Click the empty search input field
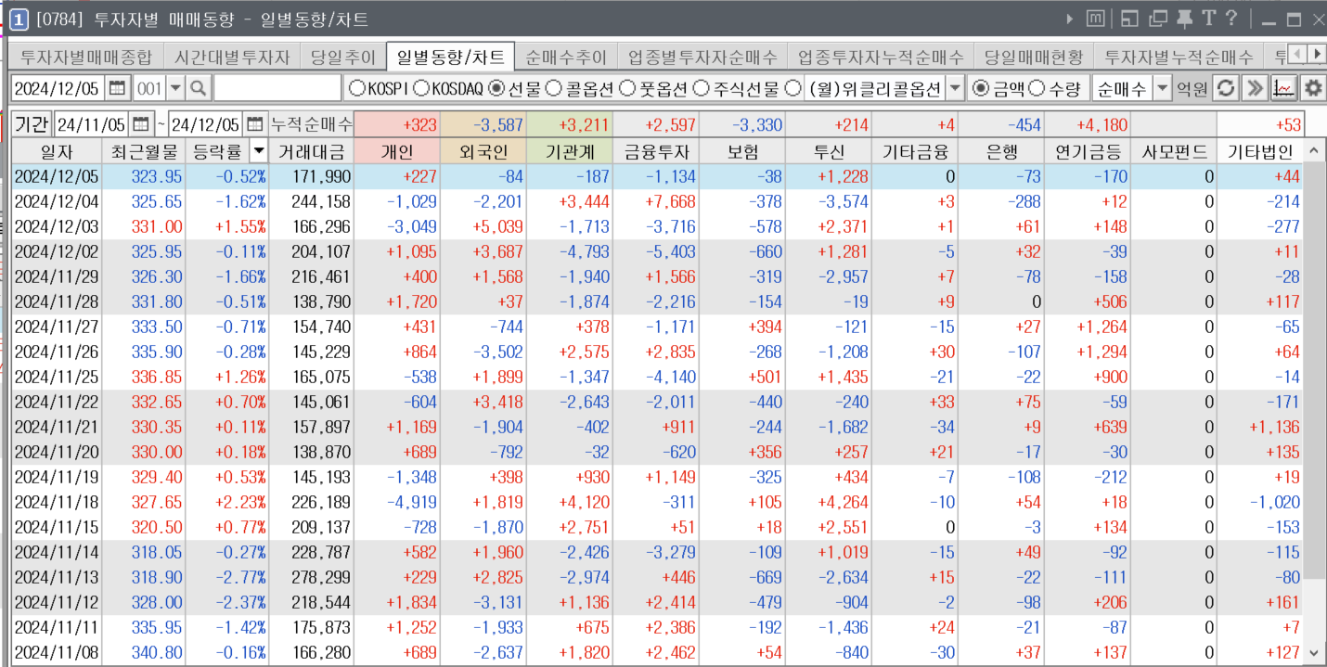The image size is (1327, 667). [277, 89]
